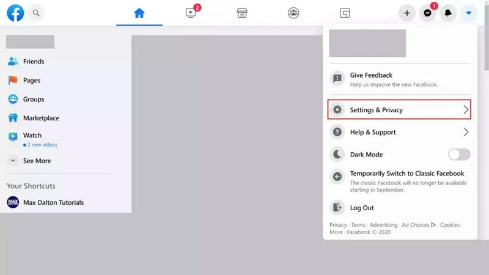Click the plus Create button
This screenshot has width=489, height=275.
tap(406, 13)
